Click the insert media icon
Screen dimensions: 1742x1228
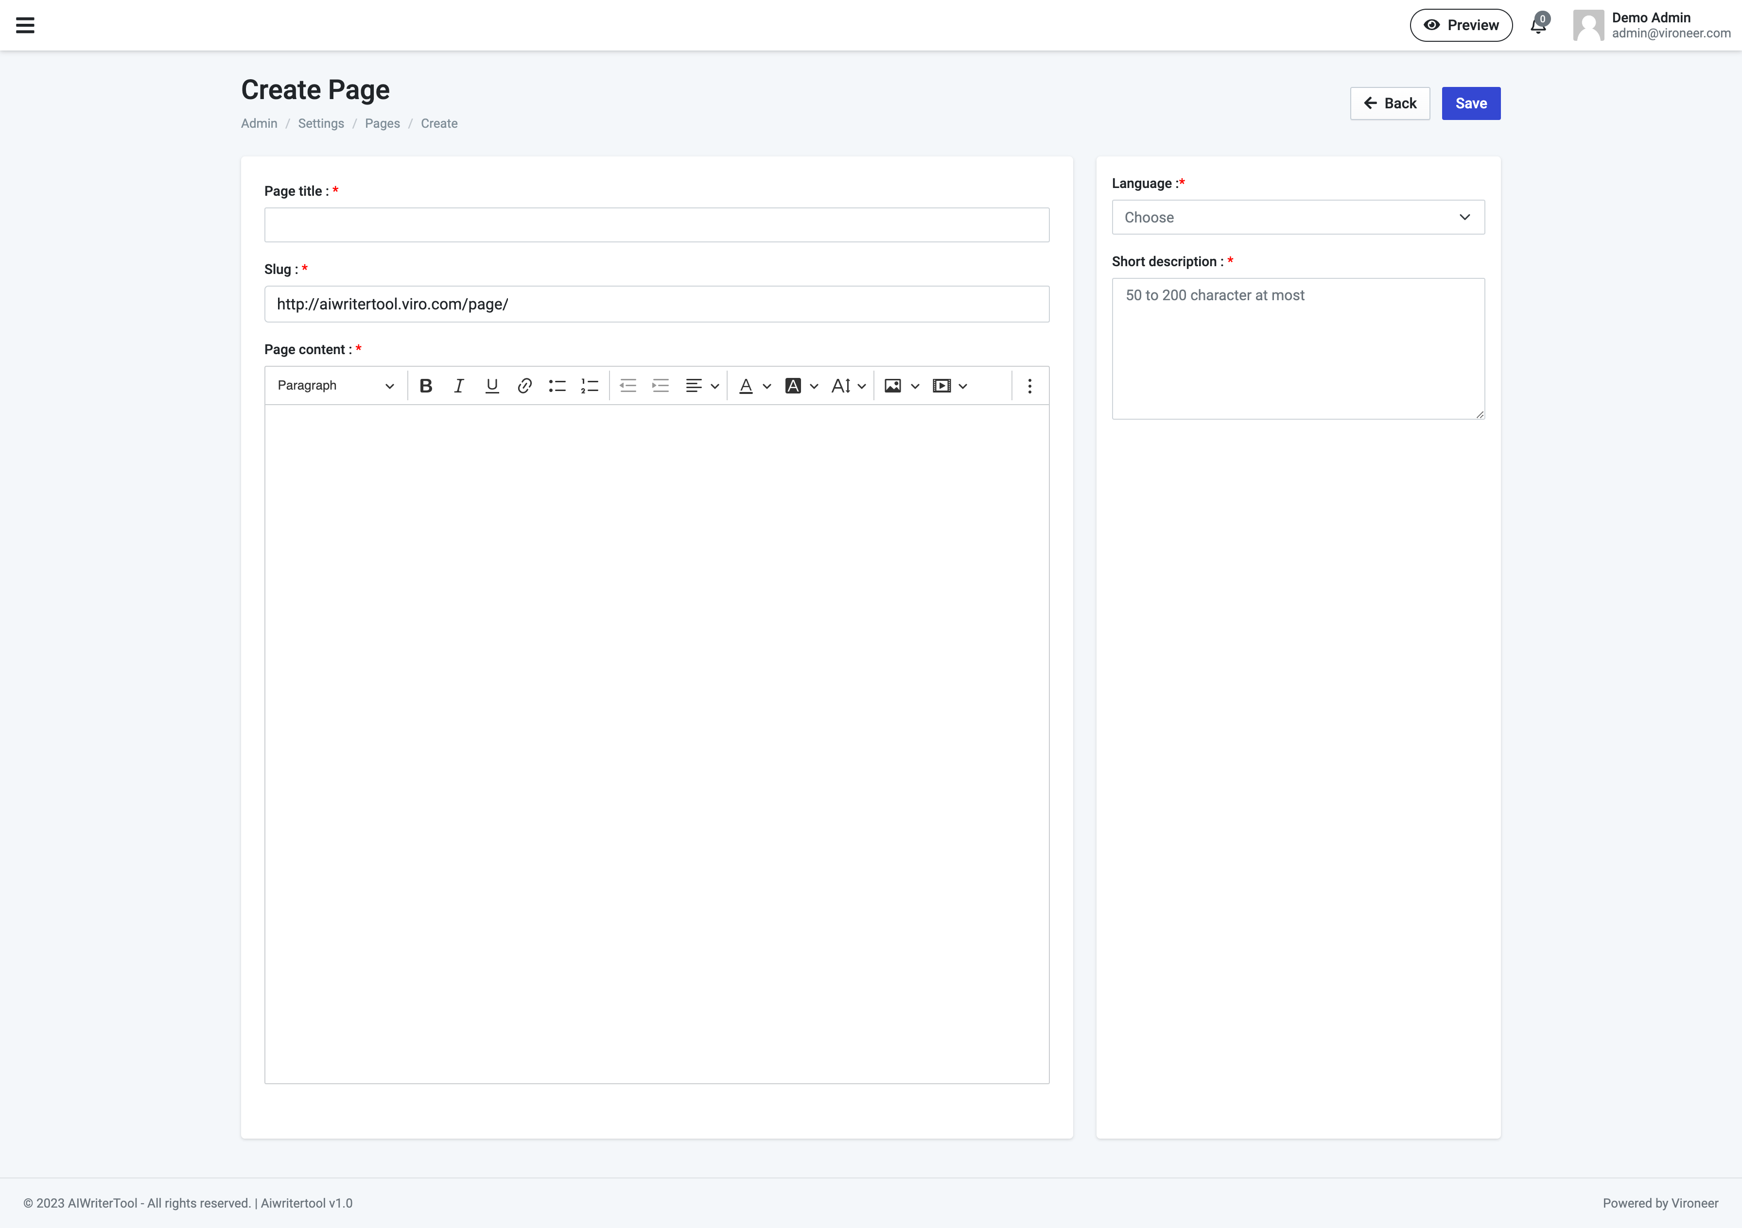point(941,386)
